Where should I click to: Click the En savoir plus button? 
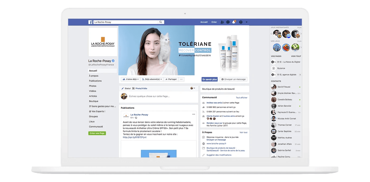(x=210, y=79)
